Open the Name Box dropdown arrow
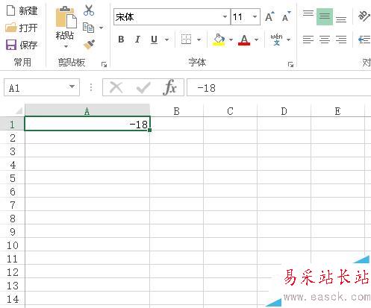The width and height of the screenshot is (371, 308). pos(72,87)
